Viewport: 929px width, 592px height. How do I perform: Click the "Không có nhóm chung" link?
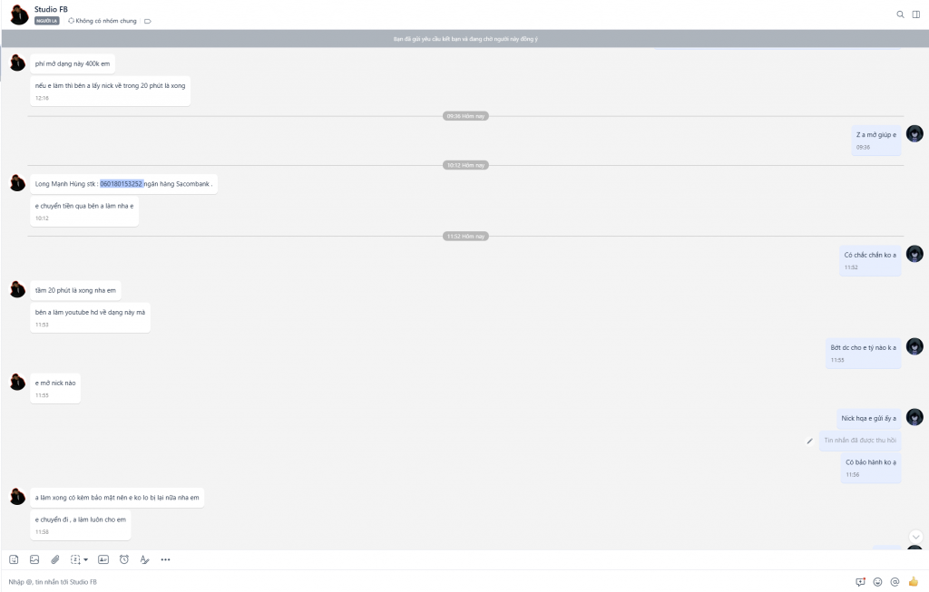click(106, 21)
